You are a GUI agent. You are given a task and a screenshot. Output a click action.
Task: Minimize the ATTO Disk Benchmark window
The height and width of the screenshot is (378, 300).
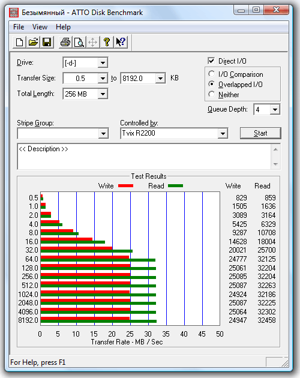tap(241, 10)
